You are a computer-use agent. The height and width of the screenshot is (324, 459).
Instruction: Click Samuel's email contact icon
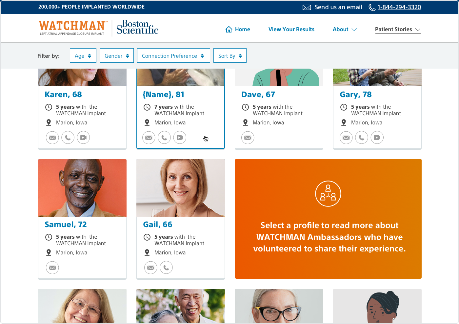click(52, 268)
